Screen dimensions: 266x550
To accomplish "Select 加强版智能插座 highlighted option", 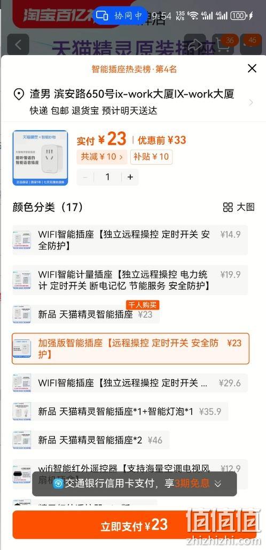I will (x=130, y=349).
